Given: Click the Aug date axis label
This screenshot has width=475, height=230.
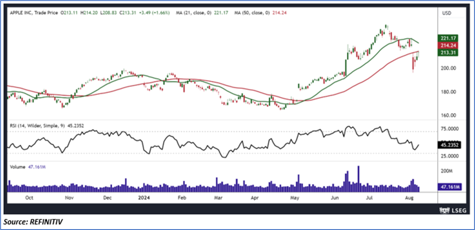Looking at the screenshot, I should pyautogui.click(x=409, y=198).
